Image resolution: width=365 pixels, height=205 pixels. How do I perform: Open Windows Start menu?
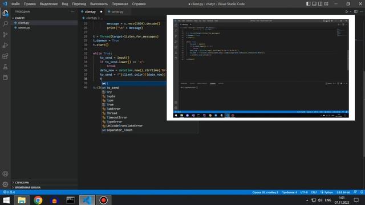tap(6, 200)
